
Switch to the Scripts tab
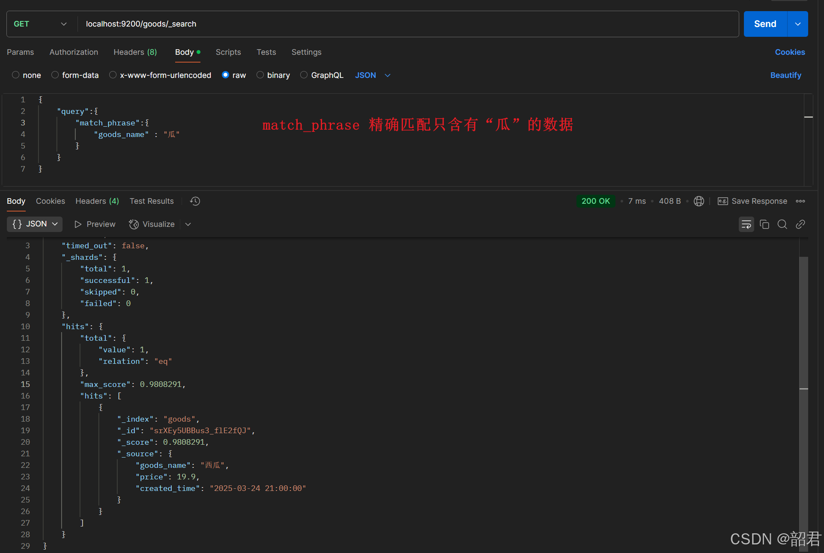(228, 52)
